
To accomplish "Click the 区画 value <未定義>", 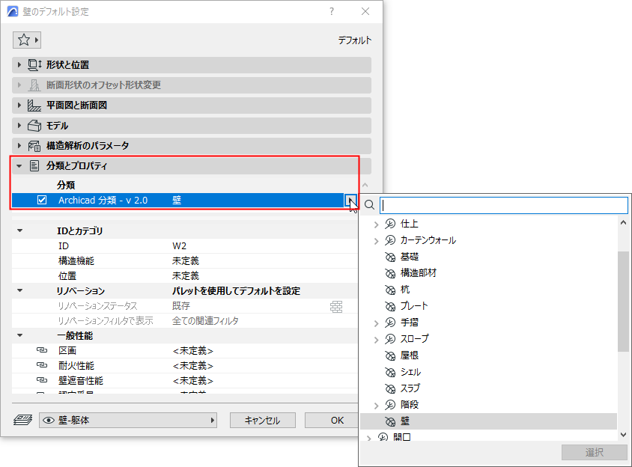I will click(x=193, y=351).
